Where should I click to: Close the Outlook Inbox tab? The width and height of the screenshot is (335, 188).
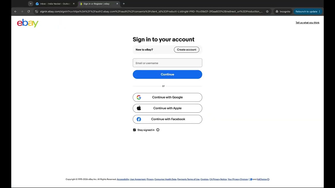point(74,4)
